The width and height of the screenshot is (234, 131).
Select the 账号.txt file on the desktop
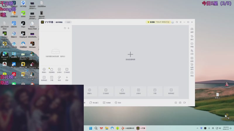tap(218, 96)
